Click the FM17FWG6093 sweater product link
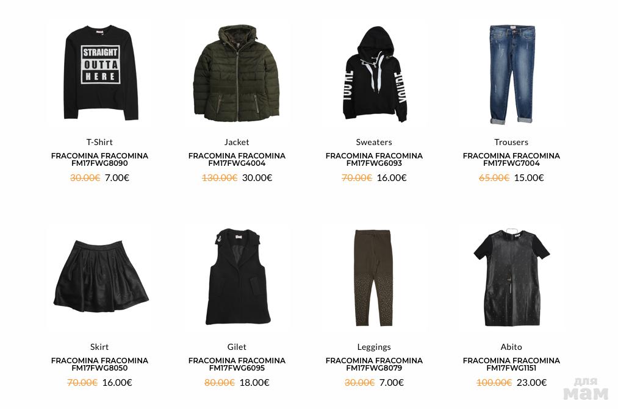Viewport: 618px width, 409px height. click(374, 160)
